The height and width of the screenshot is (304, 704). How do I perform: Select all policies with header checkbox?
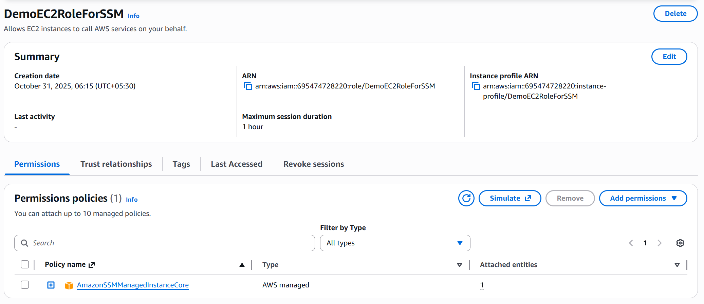coord(25,264)
